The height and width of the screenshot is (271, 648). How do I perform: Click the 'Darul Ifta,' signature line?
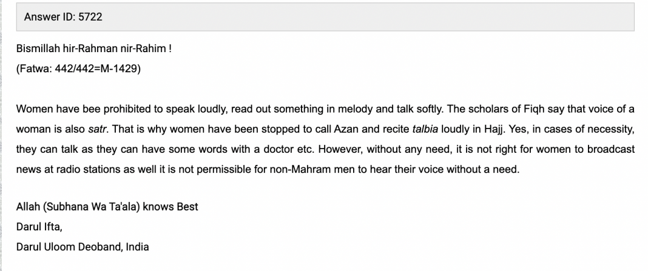(x=39, y=227)
